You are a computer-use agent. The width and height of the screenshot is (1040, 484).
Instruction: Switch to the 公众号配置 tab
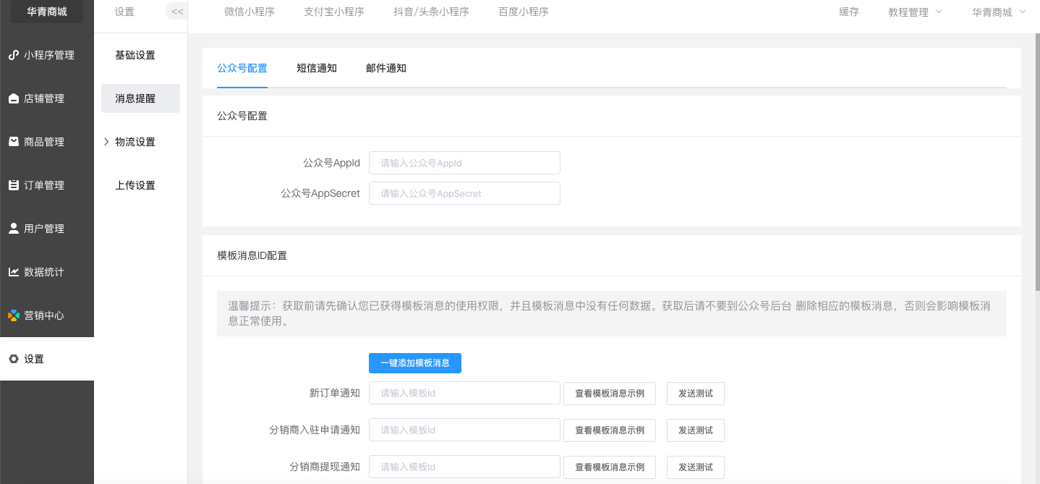(x=242, y=68)
